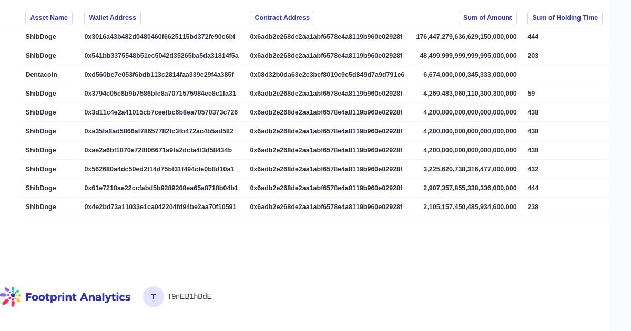Select amount 6,674,000,000,345,333,000,000 cell

470,75
